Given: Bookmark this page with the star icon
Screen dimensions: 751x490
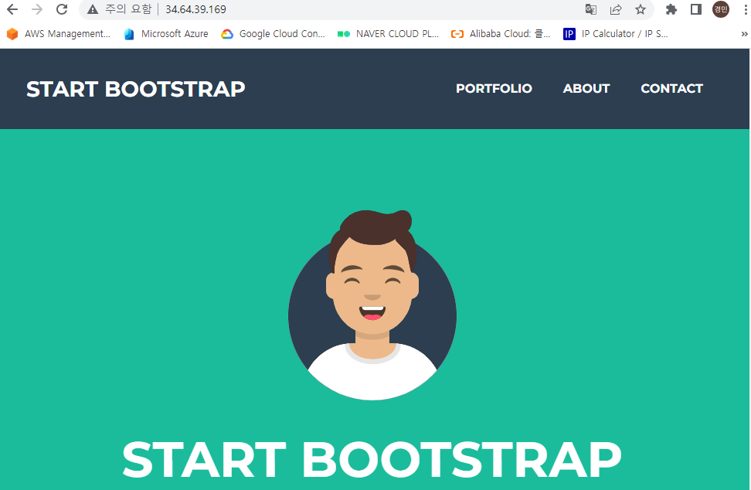Looking at the screenshot, I should click(x=641, y=9).
